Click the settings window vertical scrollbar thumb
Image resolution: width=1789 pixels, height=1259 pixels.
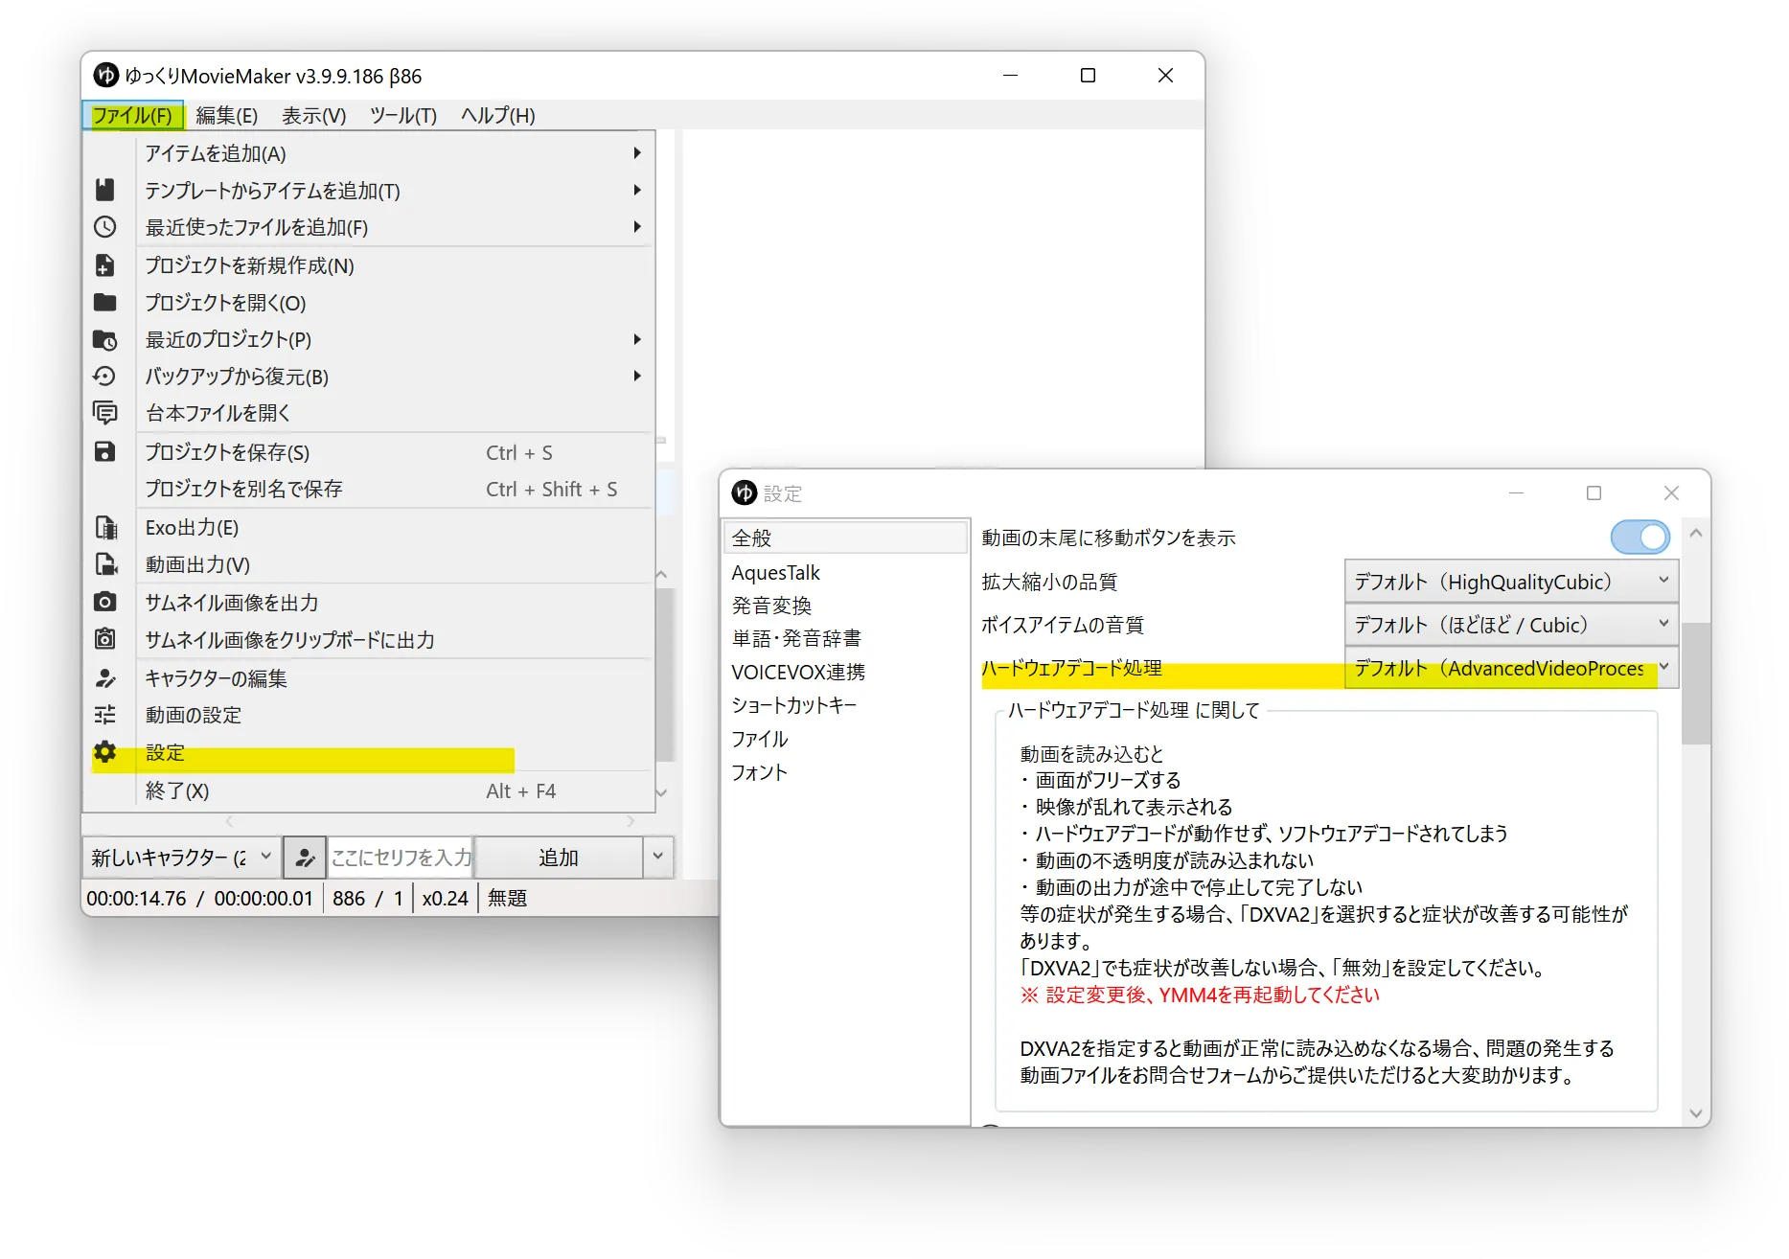tap(1696, 683)
